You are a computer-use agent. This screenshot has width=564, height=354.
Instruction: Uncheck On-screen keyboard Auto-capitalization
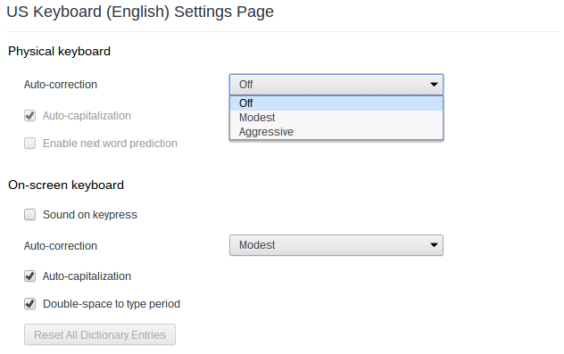[x=29, y=276]
